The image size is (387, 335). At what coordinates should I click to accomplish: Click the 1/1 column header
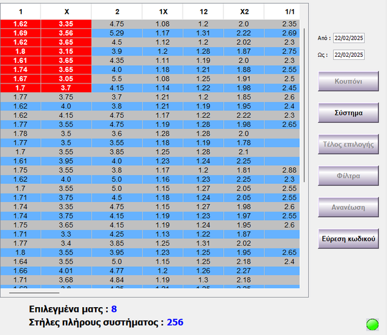point(282,11)
